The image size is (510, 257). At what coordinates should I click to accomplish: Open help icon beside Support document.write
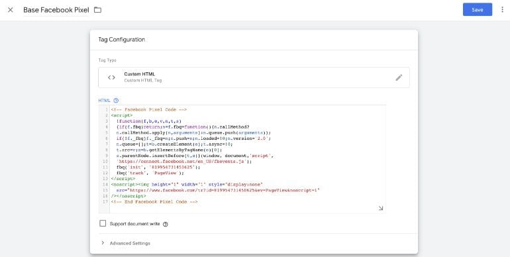165,224
